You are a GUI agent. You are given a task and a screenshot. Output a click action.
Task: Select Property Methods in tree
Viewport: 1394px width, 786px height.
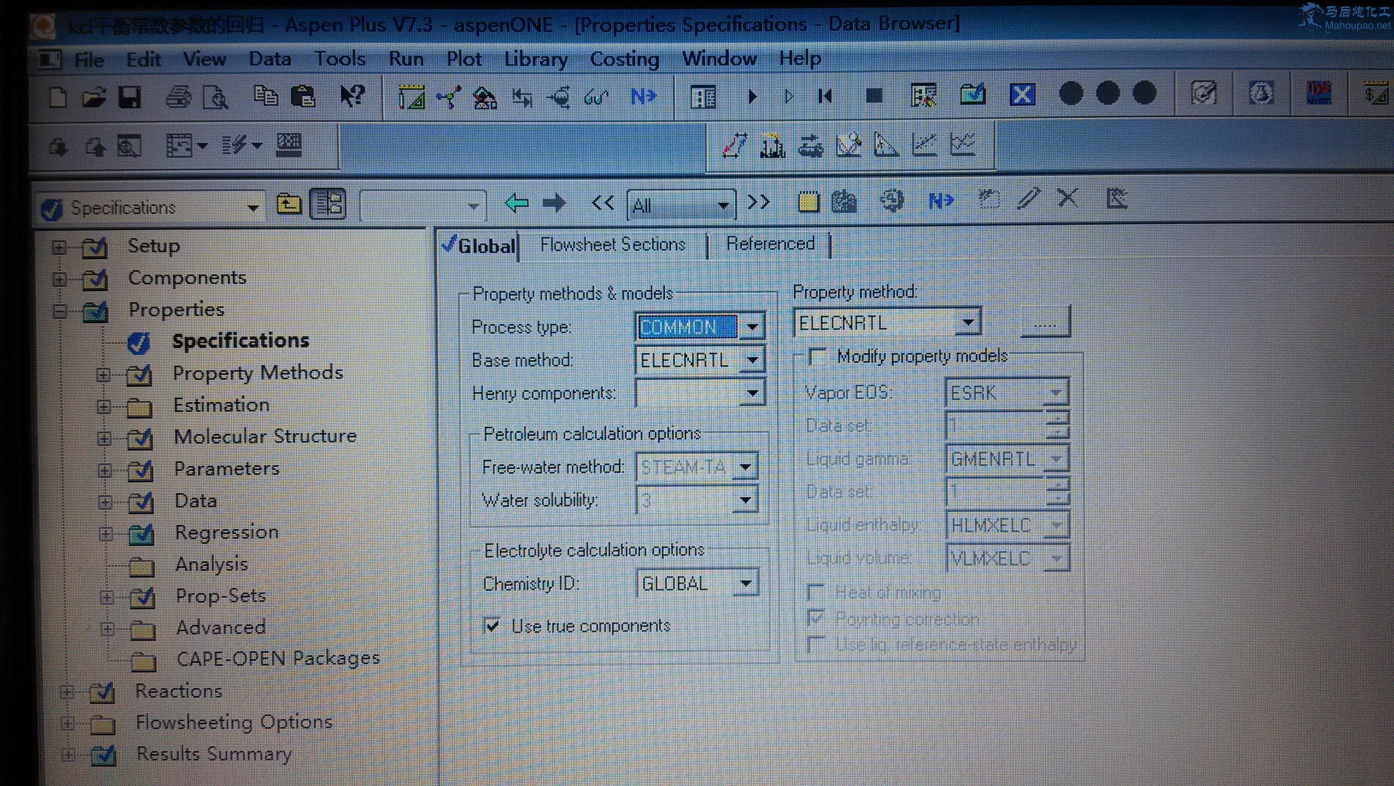(x=258, y=373)
